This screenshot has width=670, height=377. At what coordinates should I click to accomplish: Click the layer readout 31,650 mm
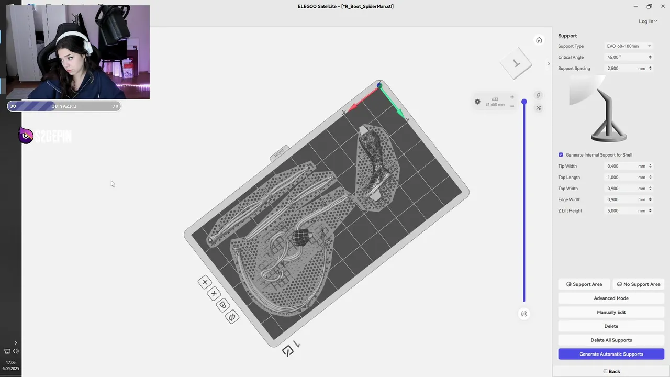pos(495,104)
